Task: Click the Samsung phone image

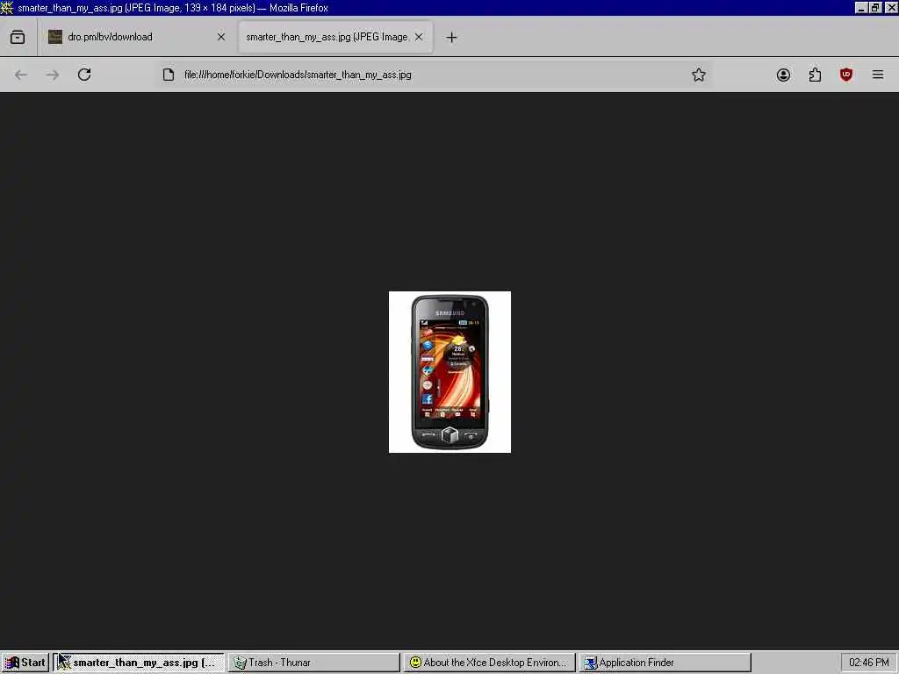Action: click(x=449, y=372)
